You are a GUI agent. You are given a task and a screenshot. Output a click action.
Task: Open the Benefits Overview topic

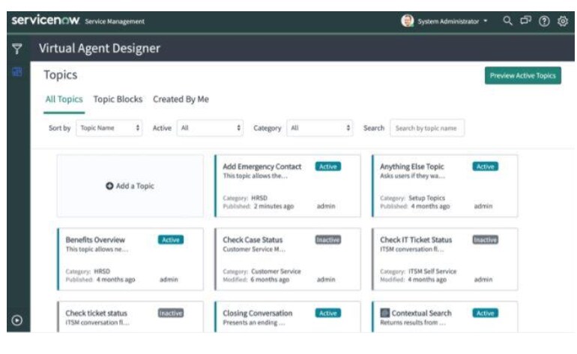(x=130, y=259)
